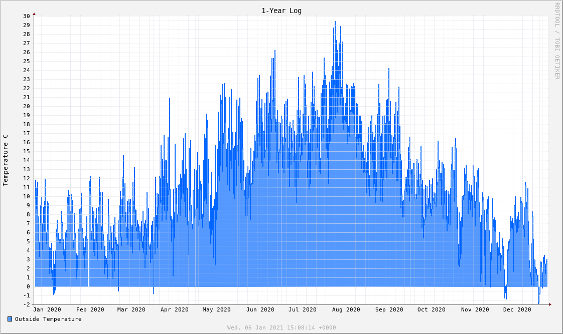Click the timestamp Wed, 06 Jan 2021

(281, 327)
